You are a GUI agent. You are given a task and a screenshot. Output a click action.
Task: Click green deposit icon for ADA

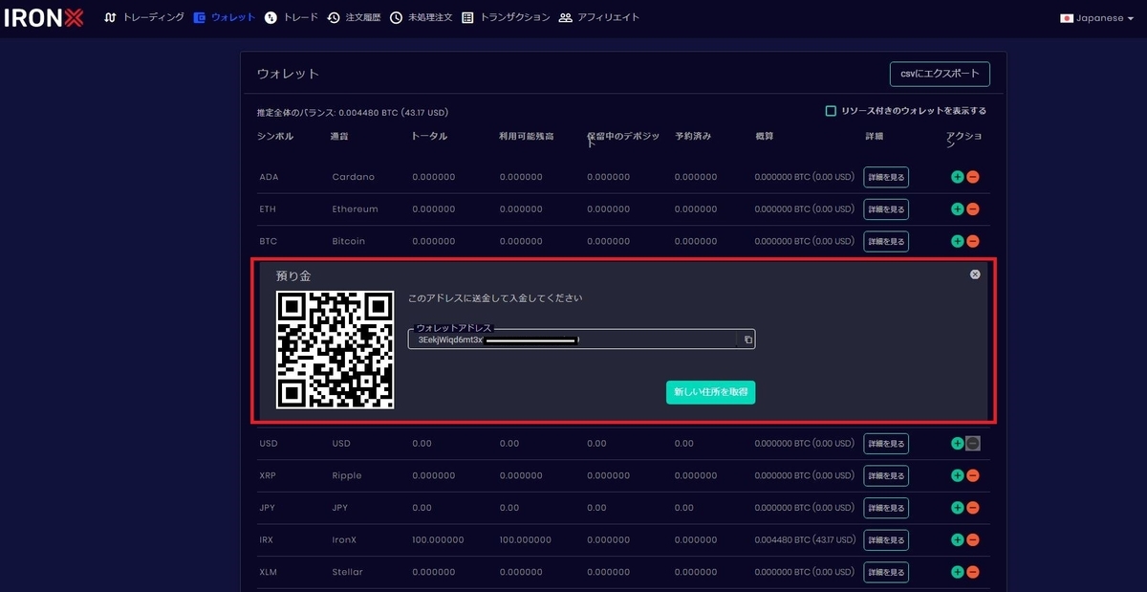coord(957,177)
